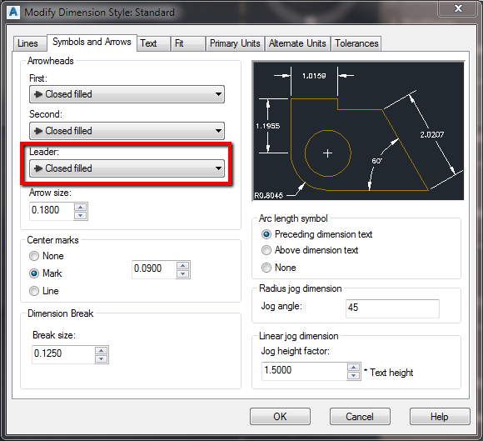Decrease Break size with down arrow

click(x=102, y=358)
